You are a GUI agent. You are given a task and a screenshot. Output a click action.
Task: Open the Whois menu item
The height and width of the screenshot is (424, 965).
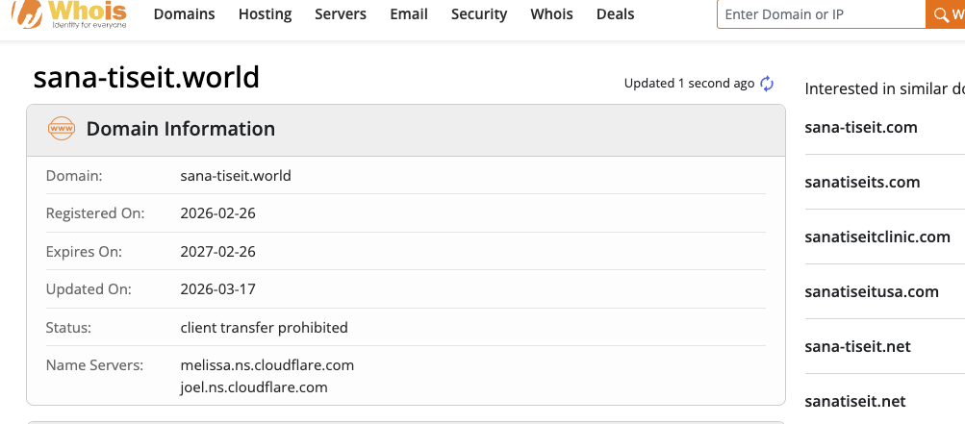coord(551,14)
